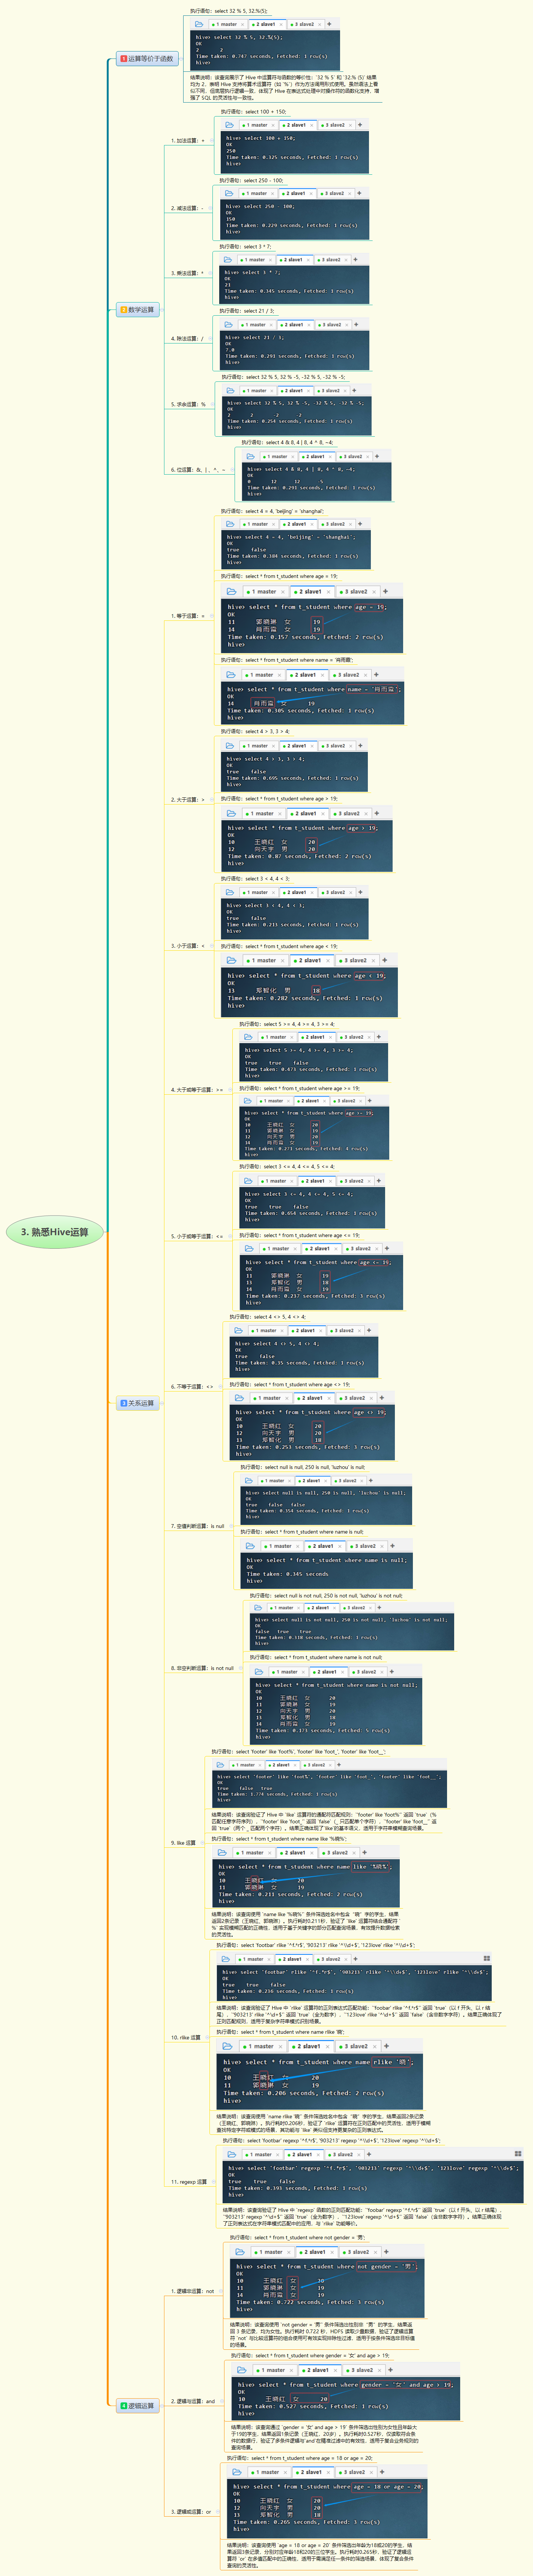Click the priority 3 marker on 关系运算
Image resolution: width=533 pixels, height=2576 pixels.
tap(124, 1403)
